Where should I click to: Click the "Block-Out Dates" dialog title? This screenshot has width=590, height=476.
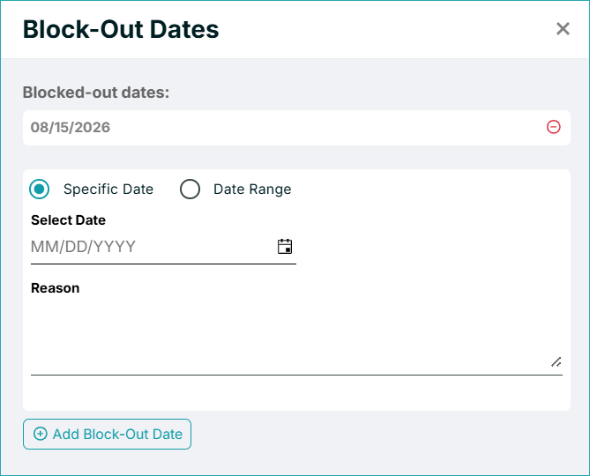[121, 29]
